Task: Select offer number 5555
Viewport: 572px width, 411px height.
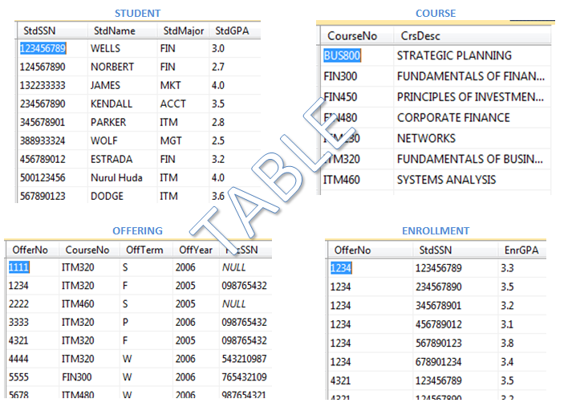Action: click(x=18, y=376)
